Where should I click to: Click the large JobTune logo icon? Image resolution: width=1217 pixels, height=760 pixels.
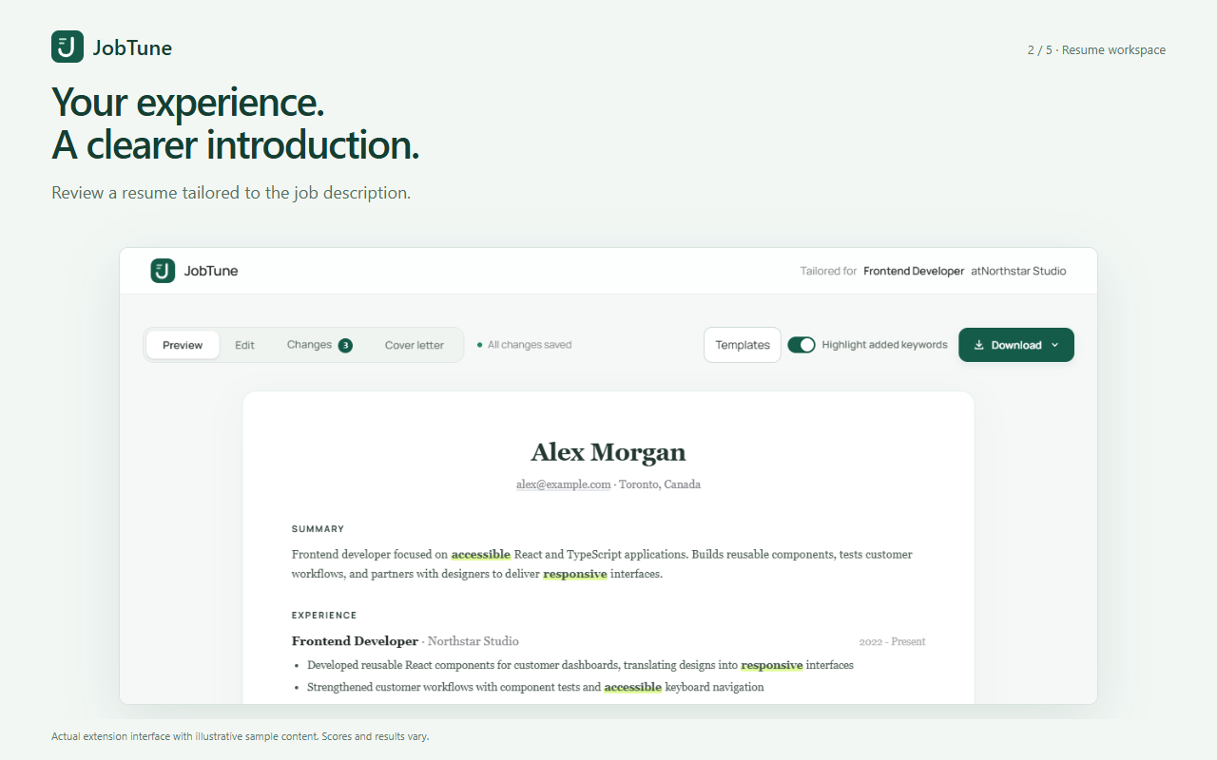(68, 47)
